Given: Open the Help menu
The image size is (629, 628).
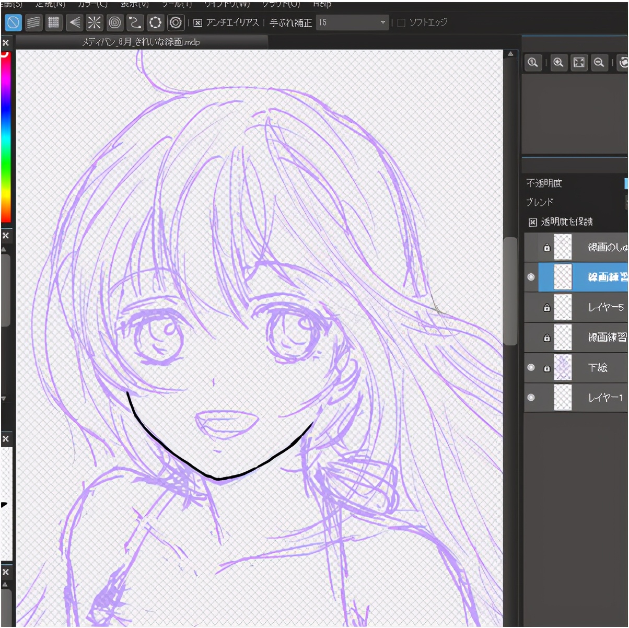Looking at the screenshot, I should pyautogui.click(x=322, y=4).
